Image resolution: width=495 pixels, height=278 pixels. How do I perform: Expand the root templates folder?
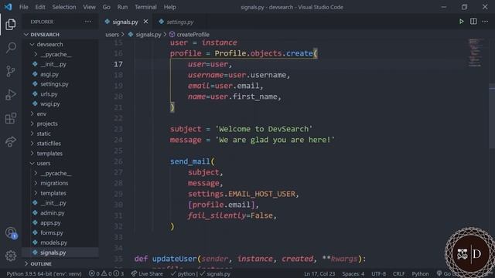60,154
